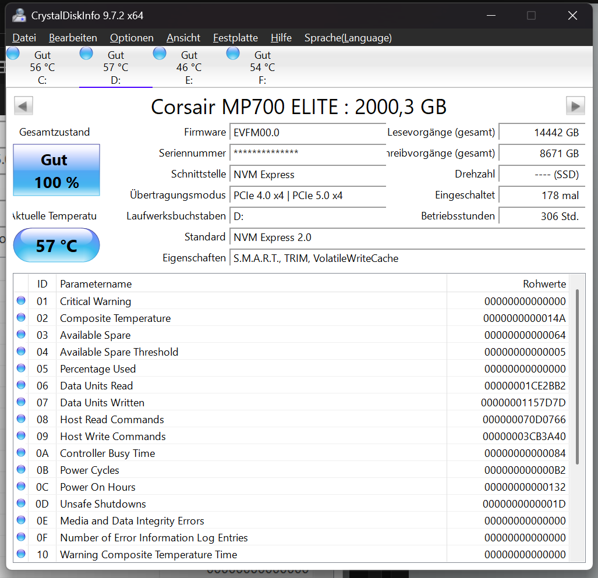This screenshot has width=598, height=578.
Task: Minimize the CrystalDiskInfo window
Action: click(x=491, y=15)
